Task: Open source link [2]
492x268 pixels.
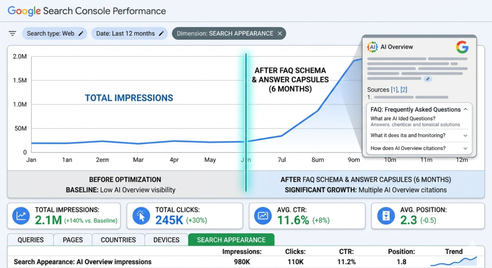Action: point(404,90)
